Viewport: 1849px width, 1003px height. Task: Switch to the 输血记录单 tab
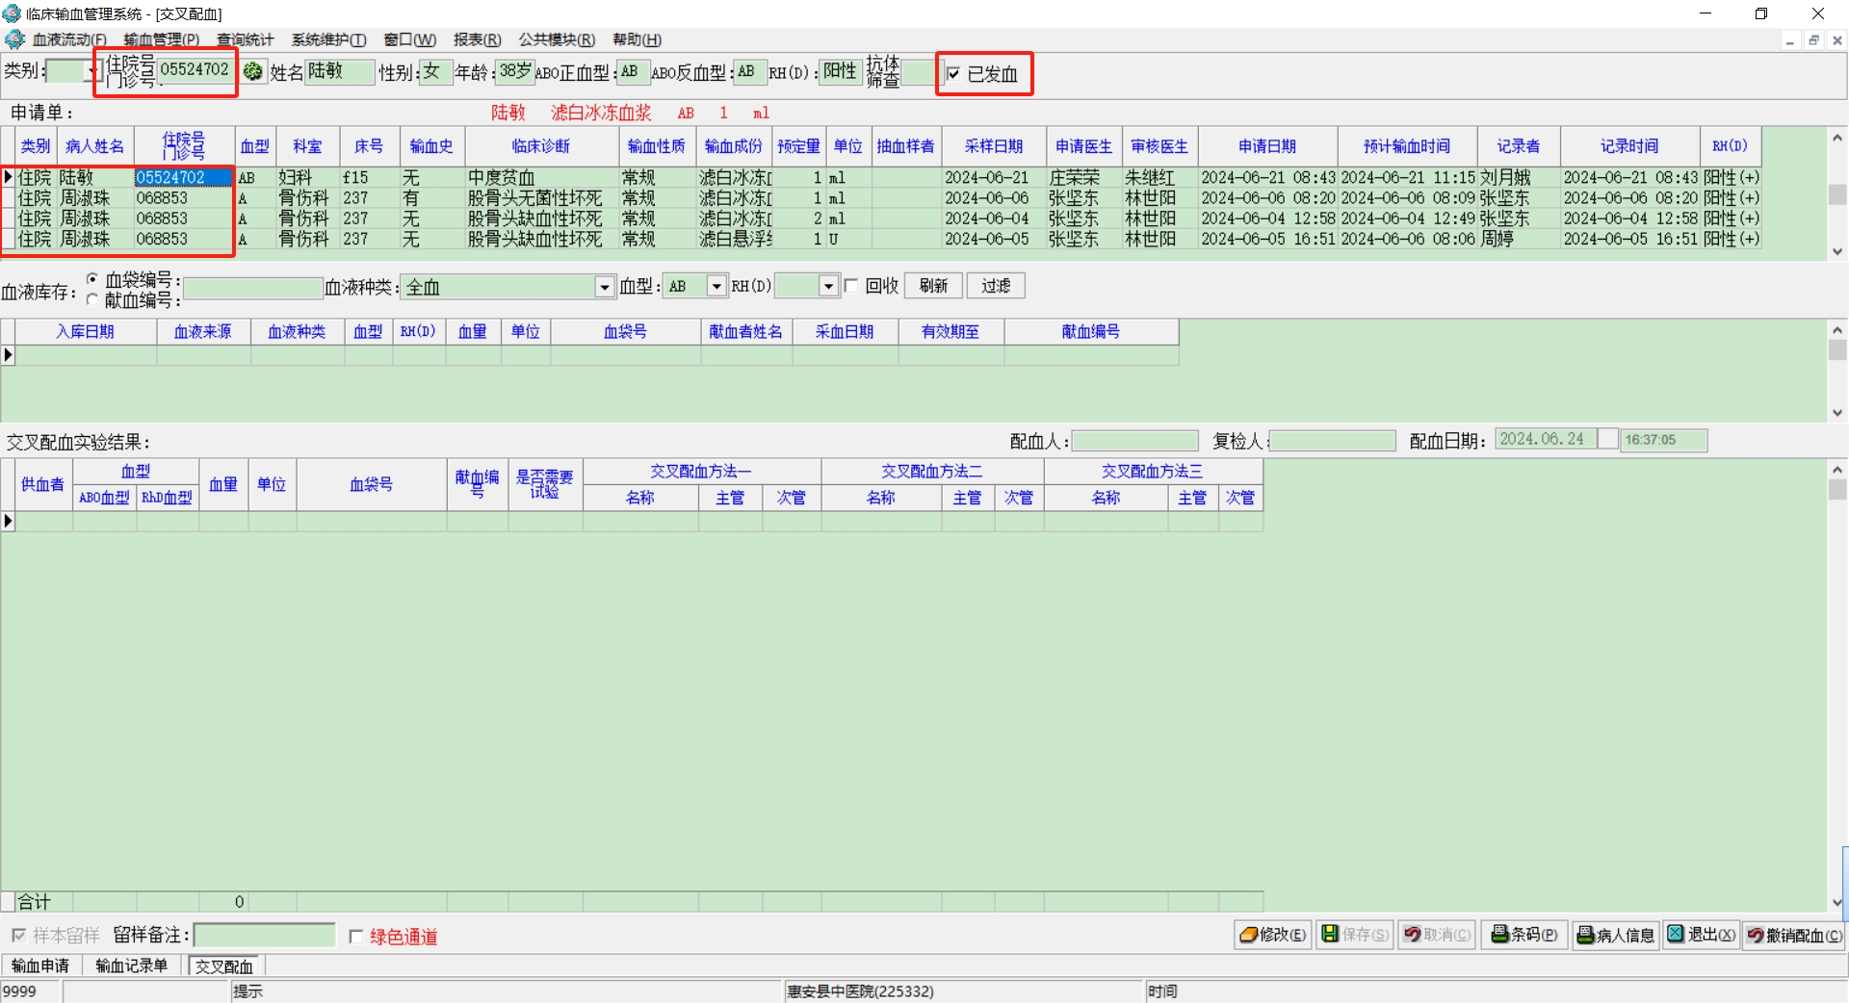pos(132,965)
